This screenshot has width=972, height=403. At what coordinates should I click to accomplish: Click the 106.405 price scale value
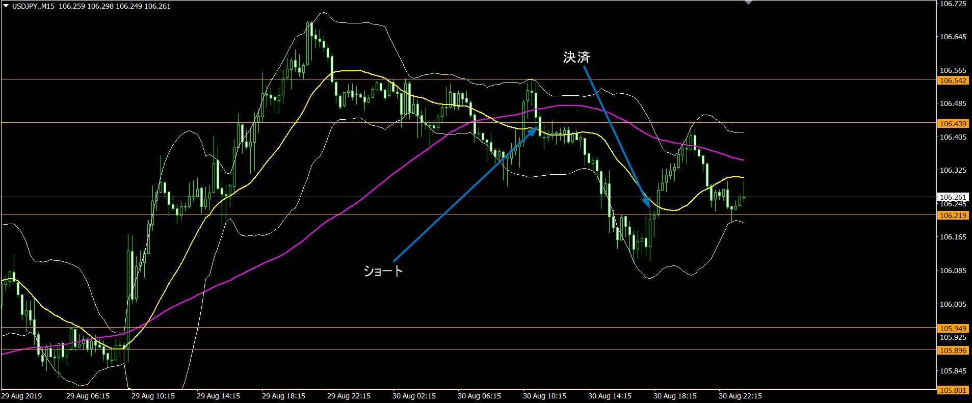pyautogui.click(x=953, y=137)
